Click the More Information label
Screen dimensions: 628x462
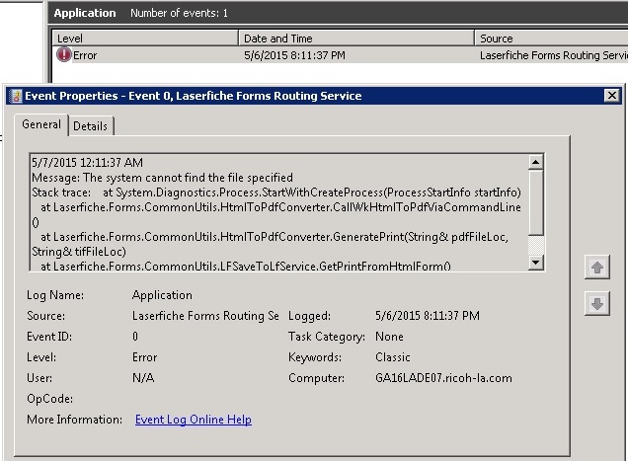coord(74,420)
